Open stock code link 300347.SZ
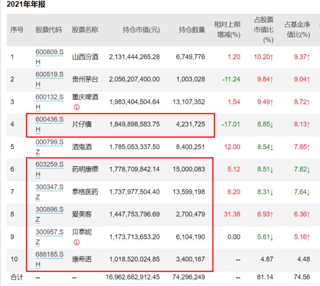 (49, 192)
